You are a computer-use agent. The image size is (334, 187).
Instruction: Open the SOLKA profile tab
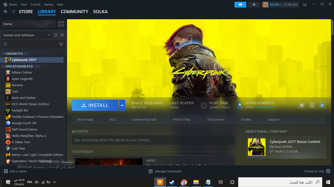tap(100, 12)
